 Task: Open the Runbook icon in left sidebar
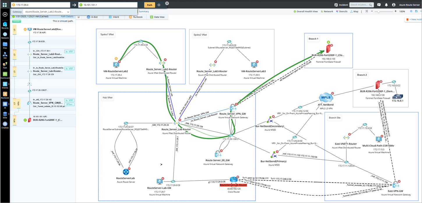5,95
